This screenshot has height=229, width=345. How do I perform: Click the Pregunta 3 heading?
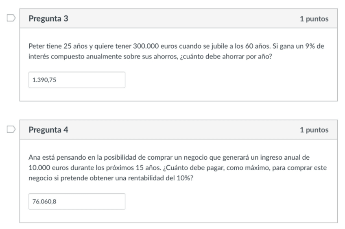[x=48, y=19]
